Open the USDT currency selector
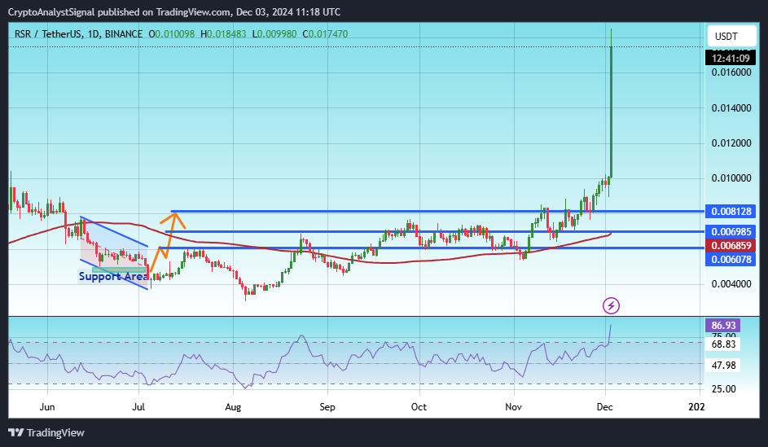 (x=731, y=36)
